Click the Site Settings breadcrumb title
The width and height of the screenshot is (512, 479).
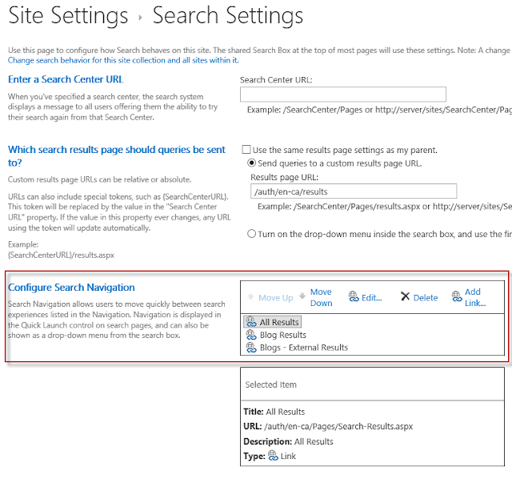(x=68, y=15)
